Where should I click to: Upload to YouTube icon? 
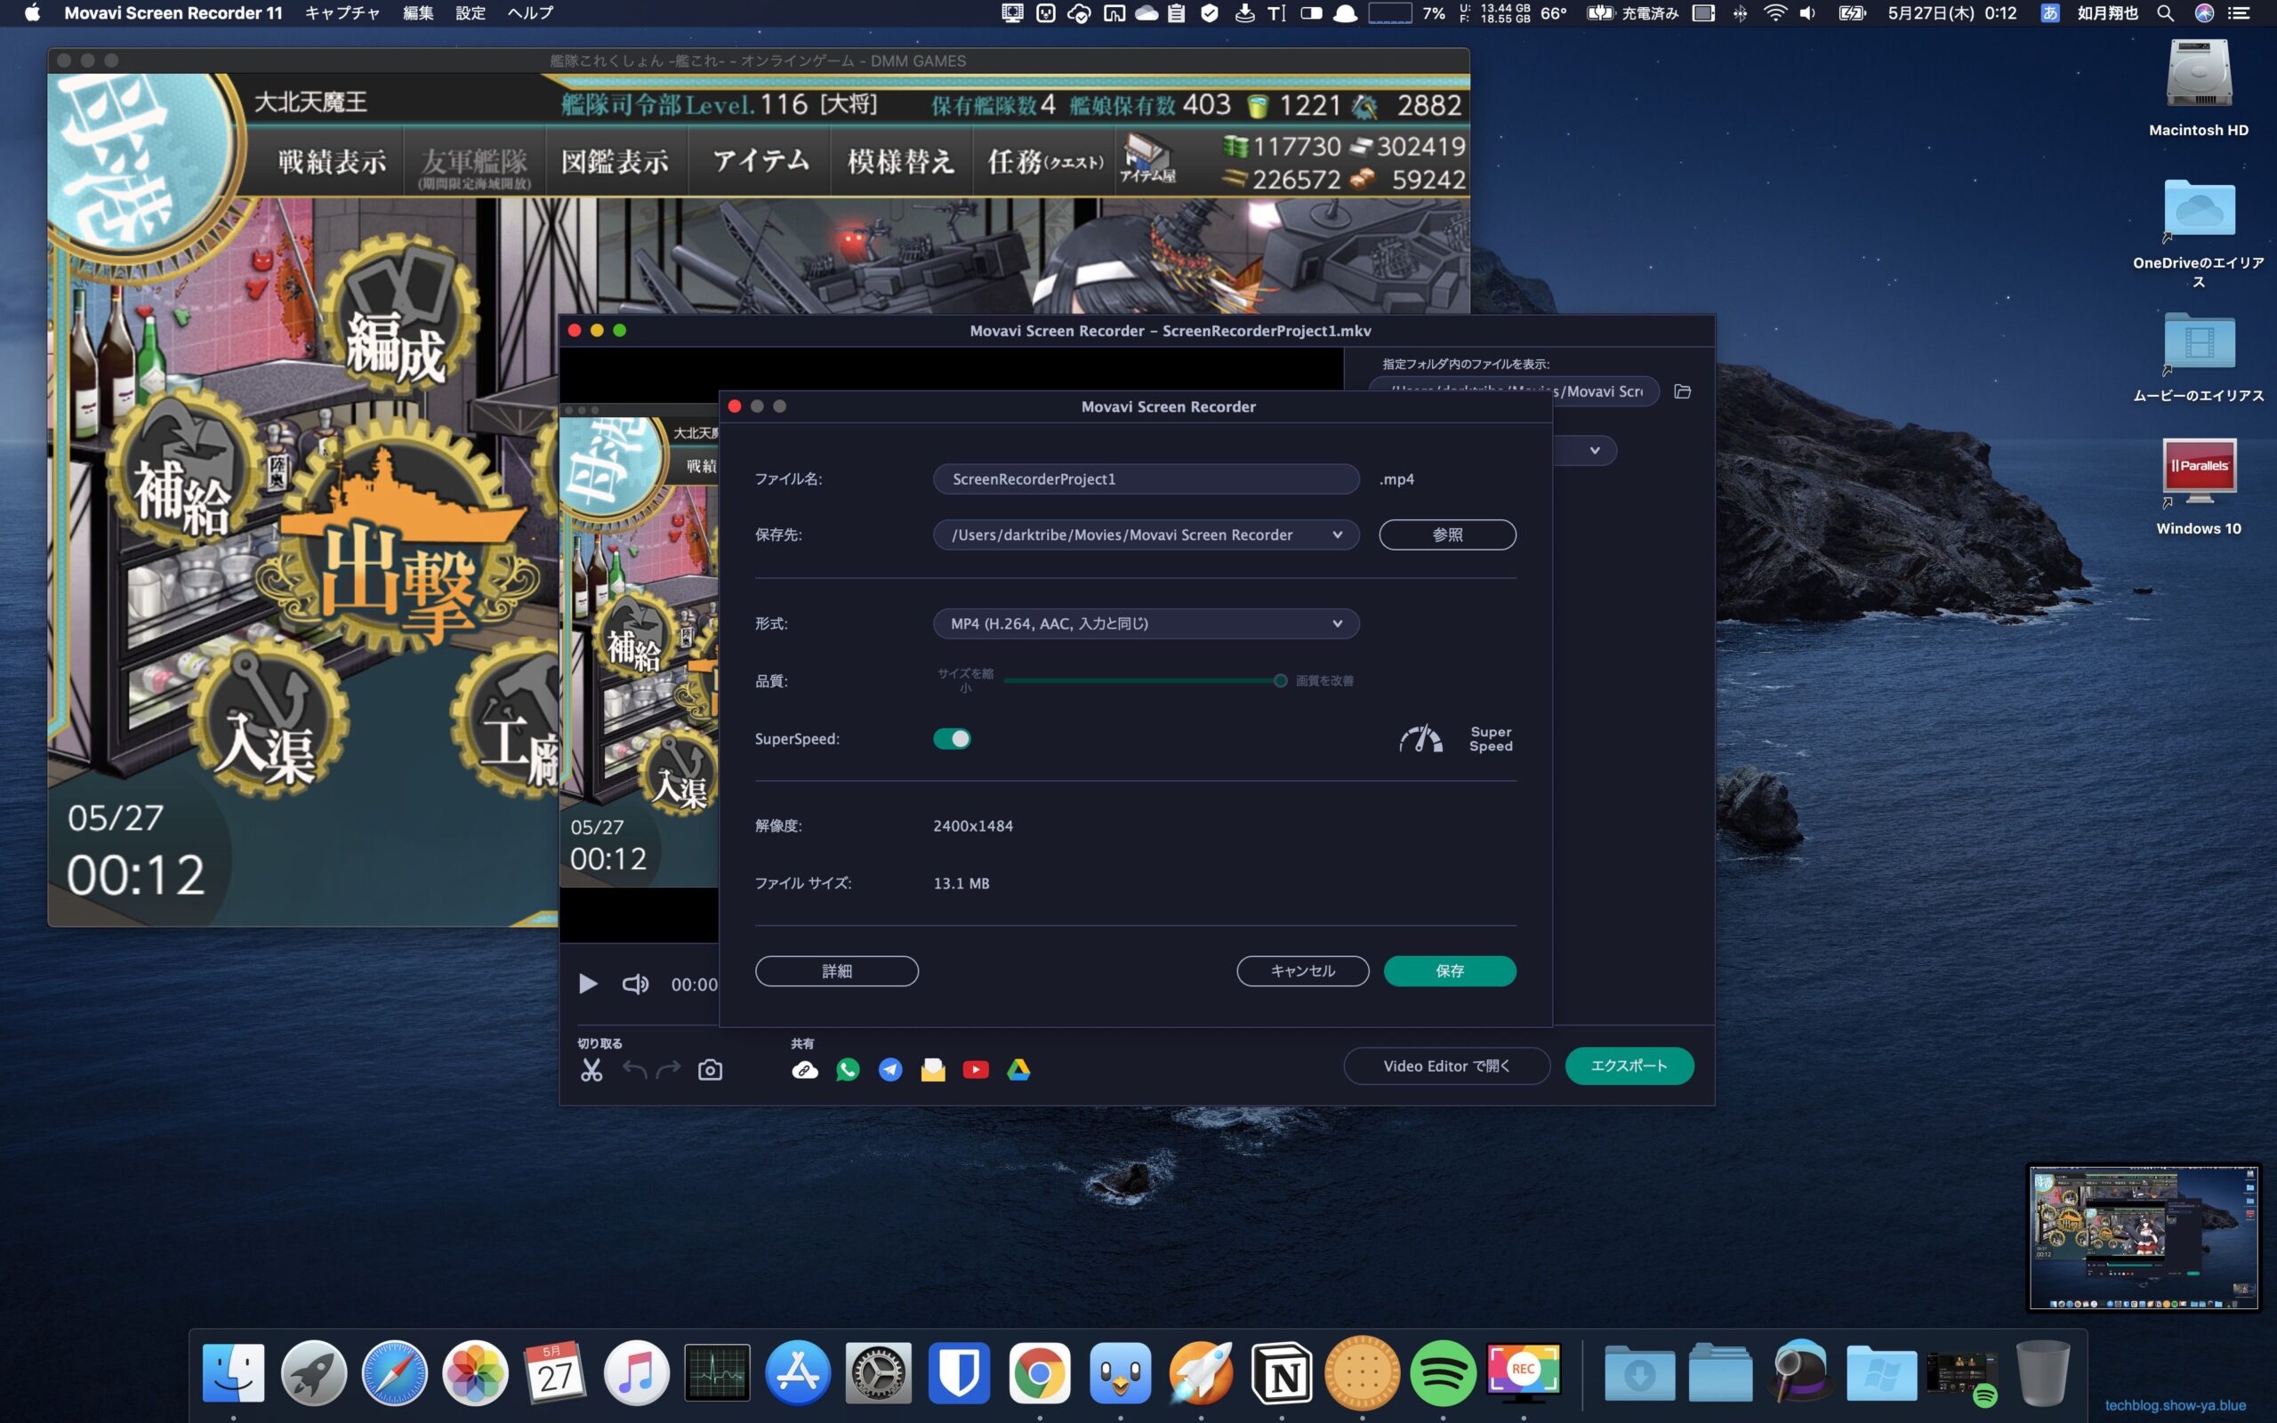tap(976, 1070)
